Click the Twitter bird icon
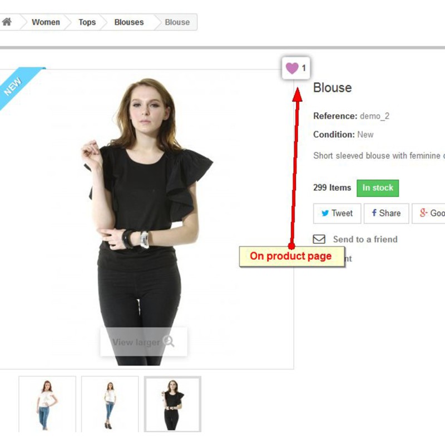 [325, 213]
